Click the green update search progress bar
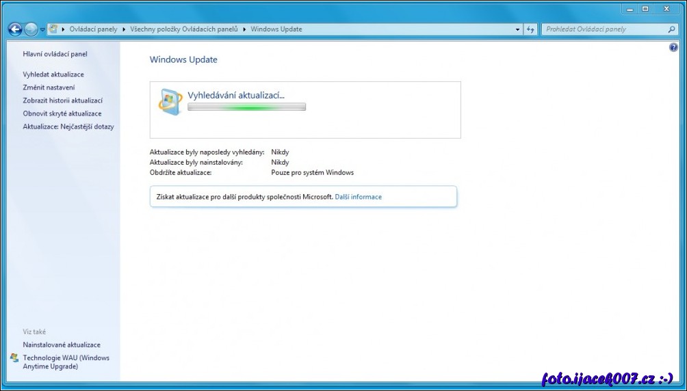The width and height of the screenshot is (687, 391). 246,107
